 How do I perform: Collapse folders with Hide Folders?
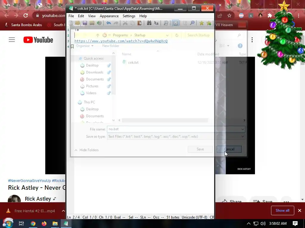click(87, 150)
